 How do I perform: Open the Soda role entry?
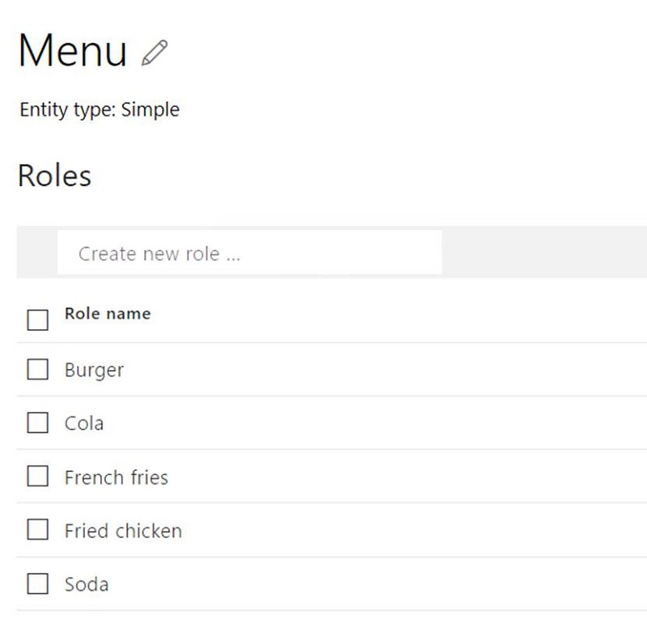click(87, 584)
